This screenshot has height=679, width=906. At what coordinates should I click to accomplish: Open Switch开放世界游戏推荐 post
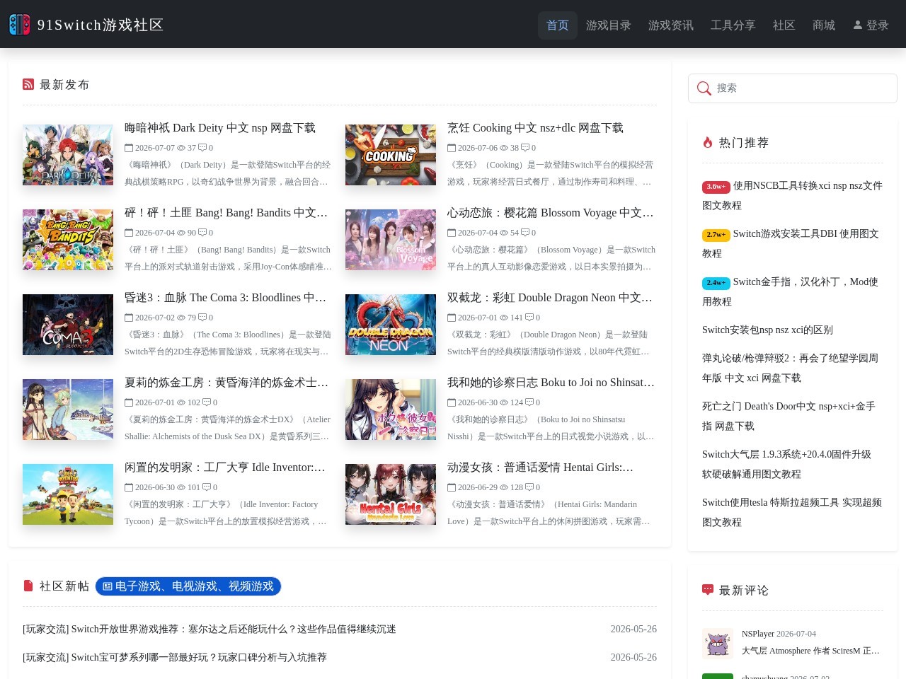(x=210, y=629)
